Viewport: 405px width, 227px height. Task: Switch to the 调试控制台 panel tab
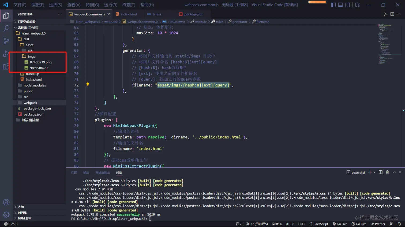tap(103, 173)
